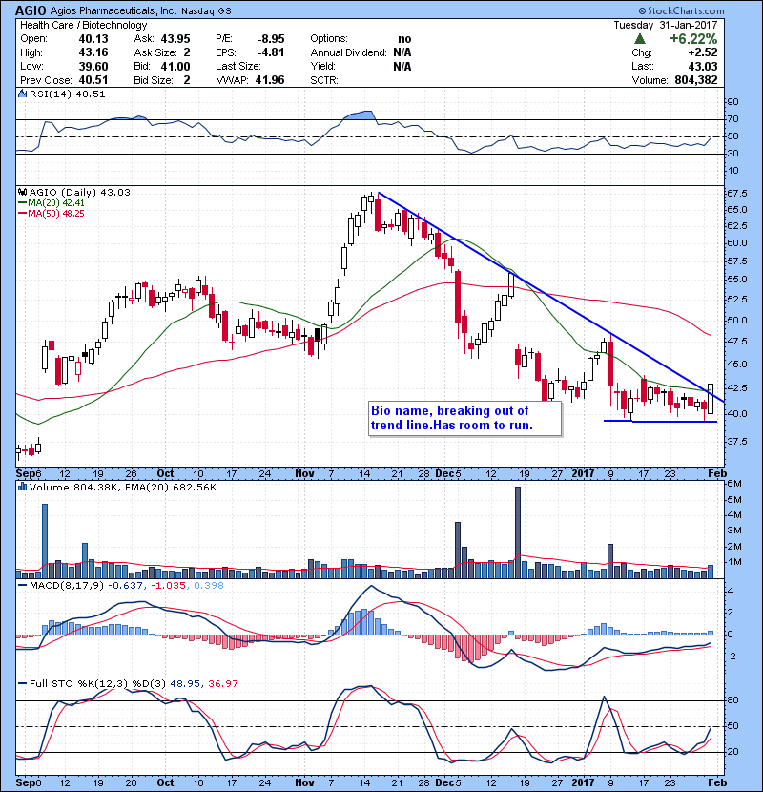This screenshot has height=792, width=763.
Task: Click the Nasdaq GS exchange label
Action: tap(206, 11)
